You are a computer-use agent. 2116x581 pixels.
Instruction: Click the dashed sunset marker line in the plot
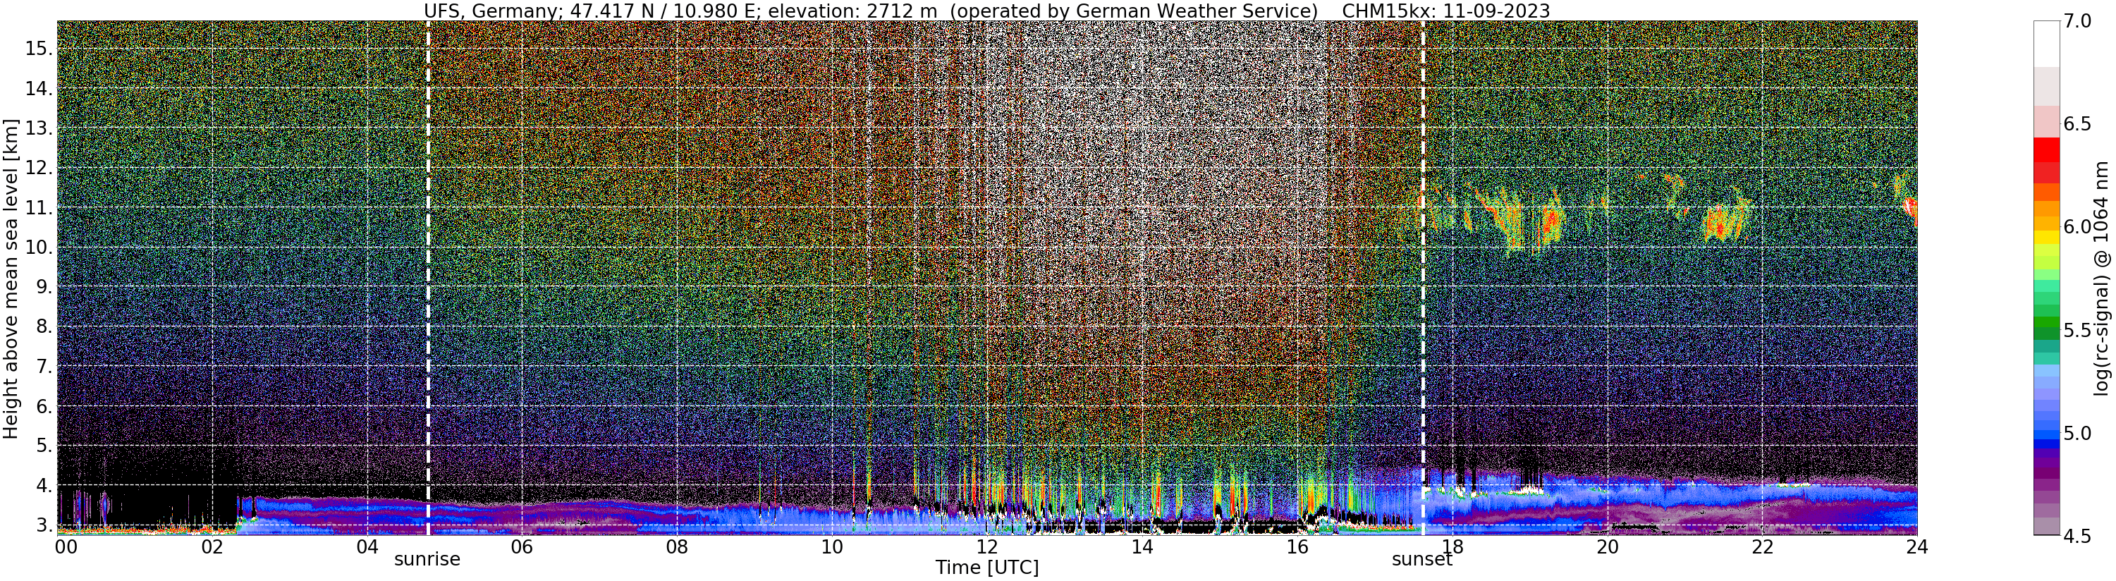click(1424, 278)
